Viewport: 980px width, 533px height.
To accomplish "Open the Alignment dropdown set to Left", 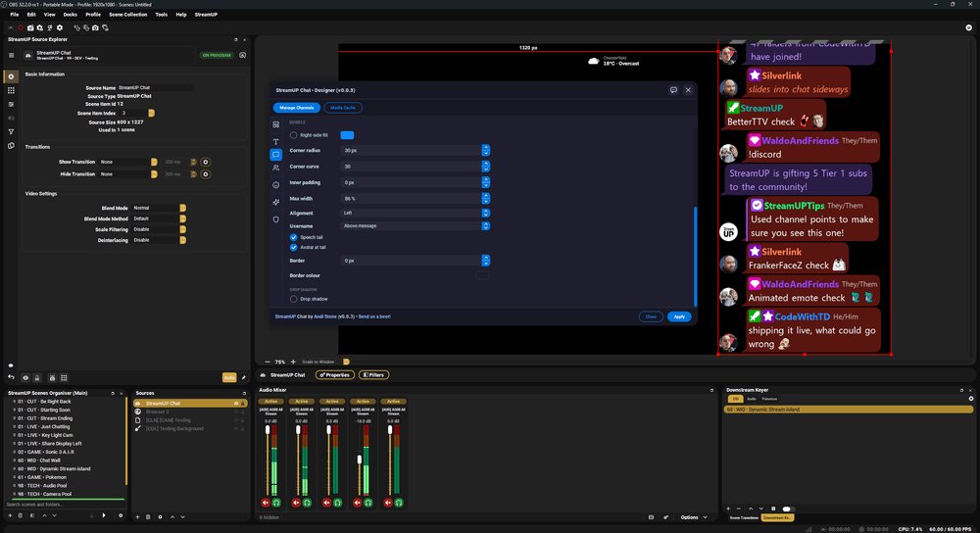I will pos(415,213).
